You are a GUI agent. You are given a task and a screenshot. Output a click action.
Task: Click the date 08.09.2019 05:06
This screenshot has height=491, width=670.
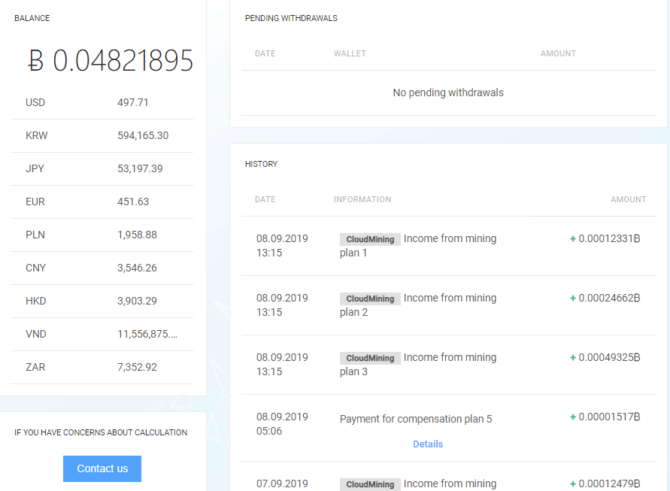tap(282, 424)
